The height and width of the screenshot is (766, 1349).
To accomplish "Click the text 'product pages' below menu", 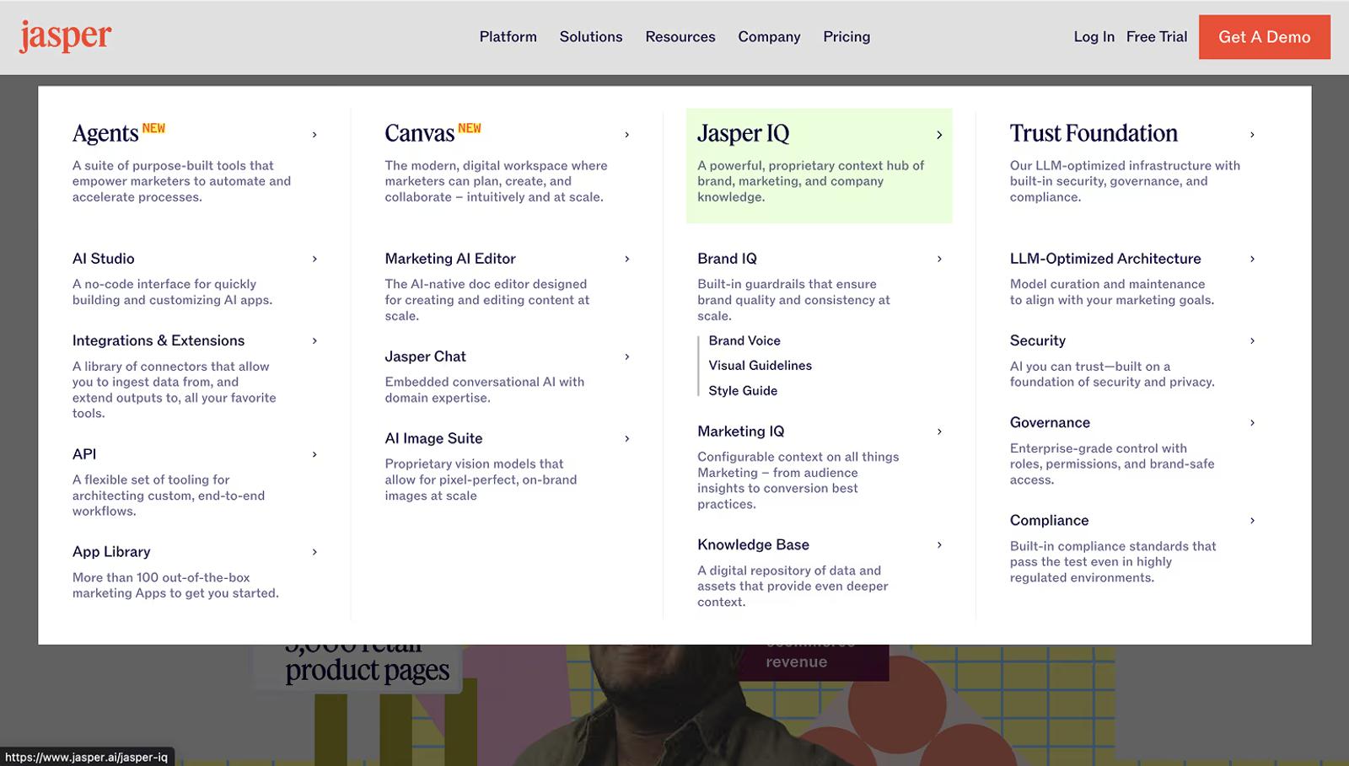I will coord(367,671).
